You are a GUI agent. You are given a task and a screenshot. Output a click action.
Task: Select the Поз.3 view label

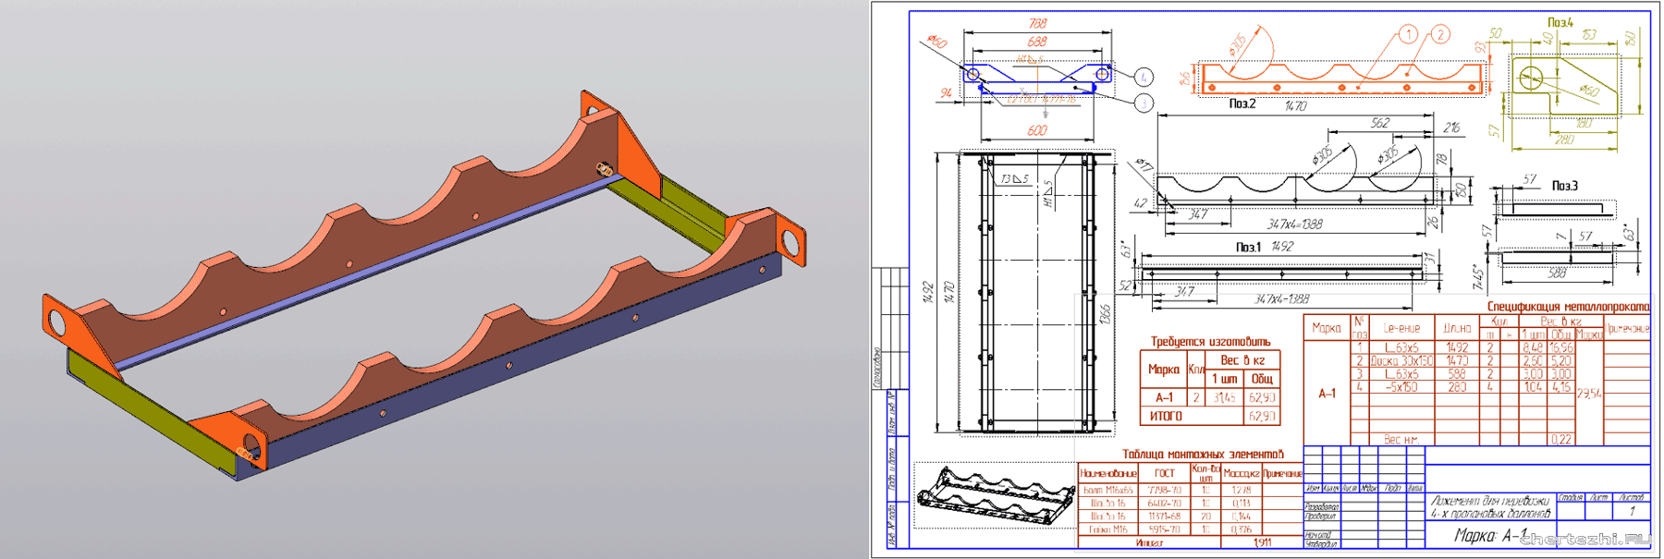[1564, 186]
